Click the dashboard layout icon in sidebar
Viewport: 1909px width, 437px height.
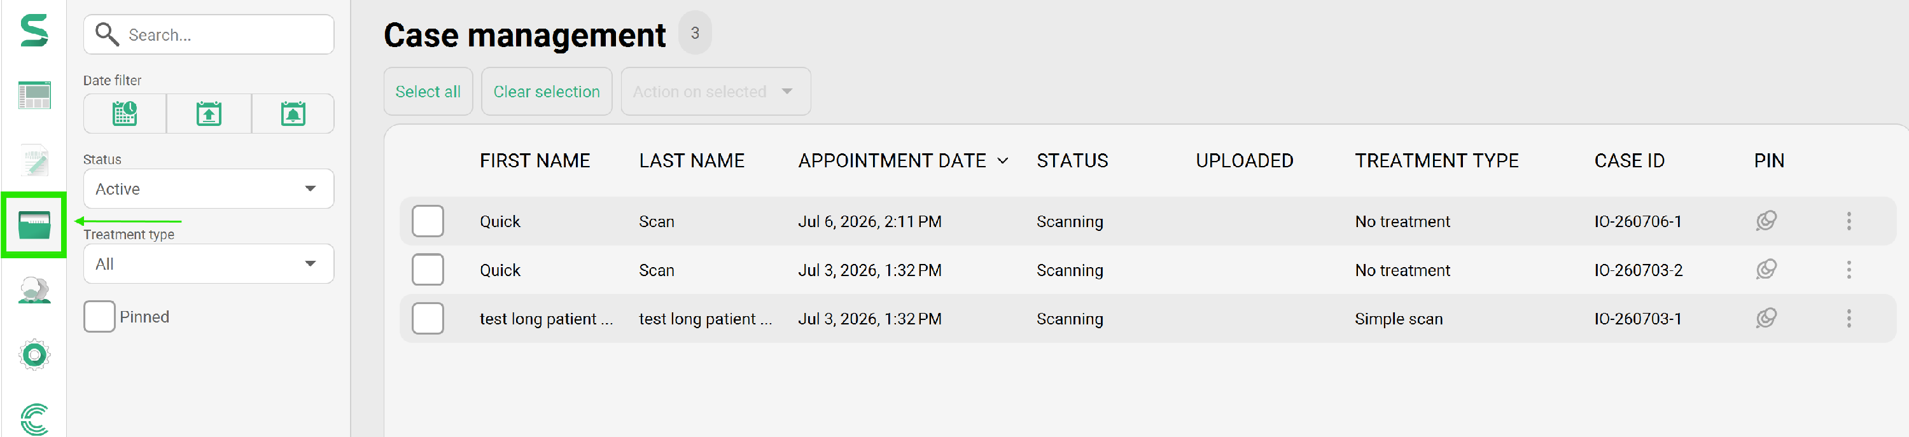(34, 95)
